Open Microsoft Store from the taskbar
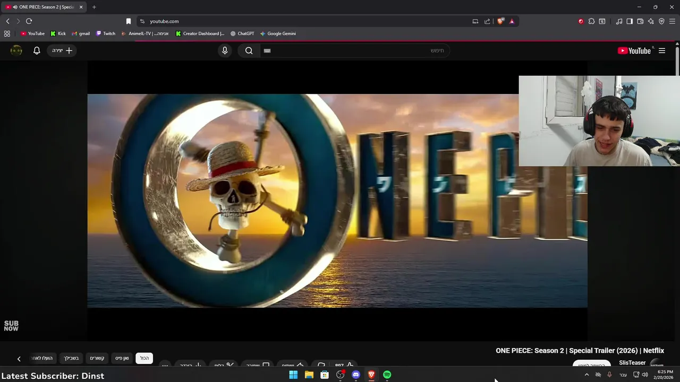Image resolution: width=680 pixels, height=382 pixels. pos(325,375)
